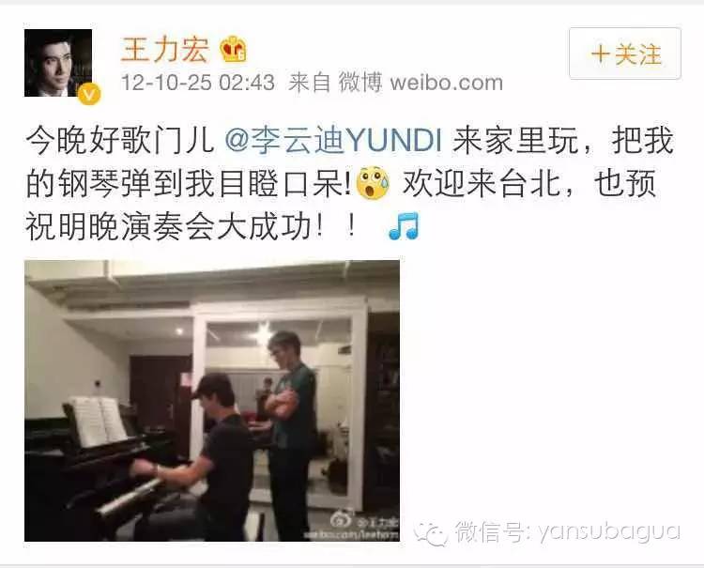Screen dimensions: 704x568
Task: Click the Weibo logo watermark in photo
Action: coord(343,520)
